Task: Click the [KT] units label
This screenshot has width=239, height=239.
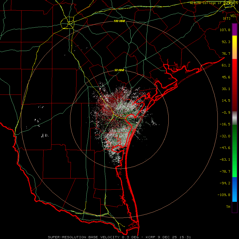Action: click(x=227, y=18)
